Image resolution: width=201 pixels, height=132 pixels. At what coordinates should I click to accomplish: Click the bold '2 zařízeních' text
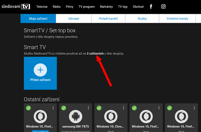[95, 54]
